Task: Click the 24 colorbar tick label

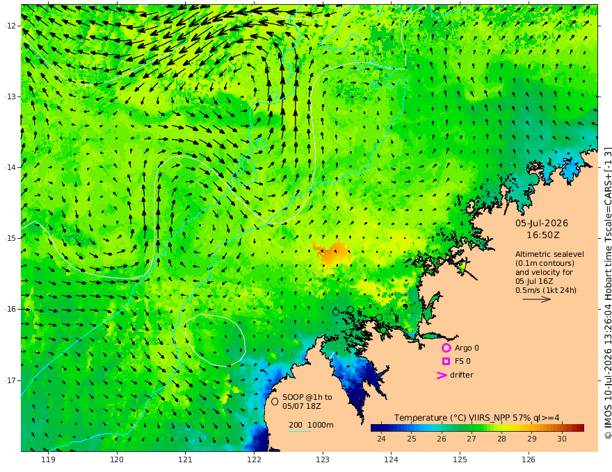Action: 381,439
